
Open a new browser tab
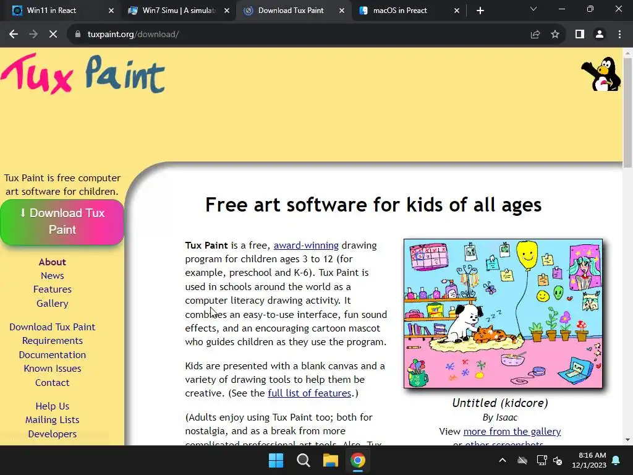(480, 11)
